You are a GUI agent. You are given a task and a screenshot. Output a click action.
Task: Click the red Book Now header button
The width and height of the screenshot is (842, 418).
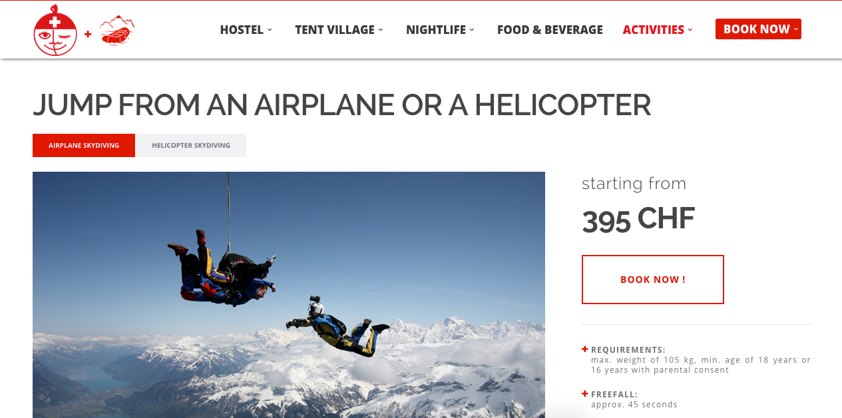(x=758, y=29)
